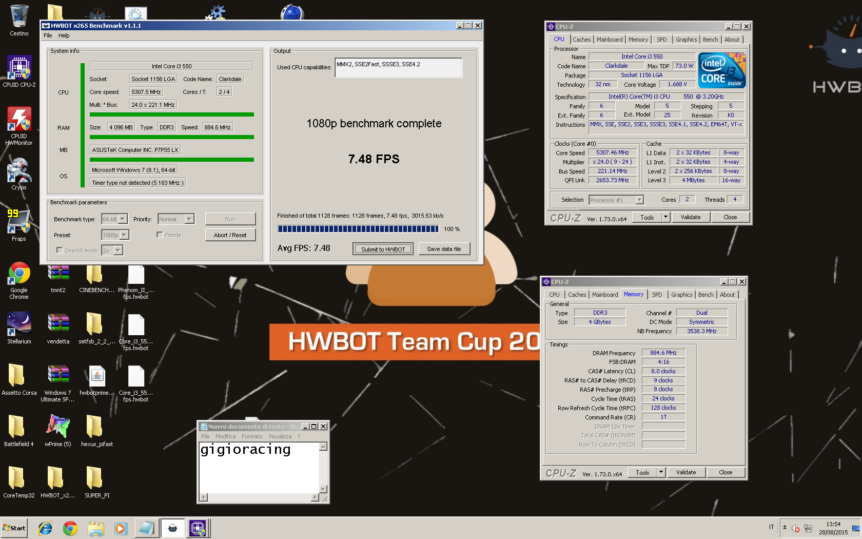862x539 pixels.
Task: Click the Abort / Reset button
Action: point(230,235)
